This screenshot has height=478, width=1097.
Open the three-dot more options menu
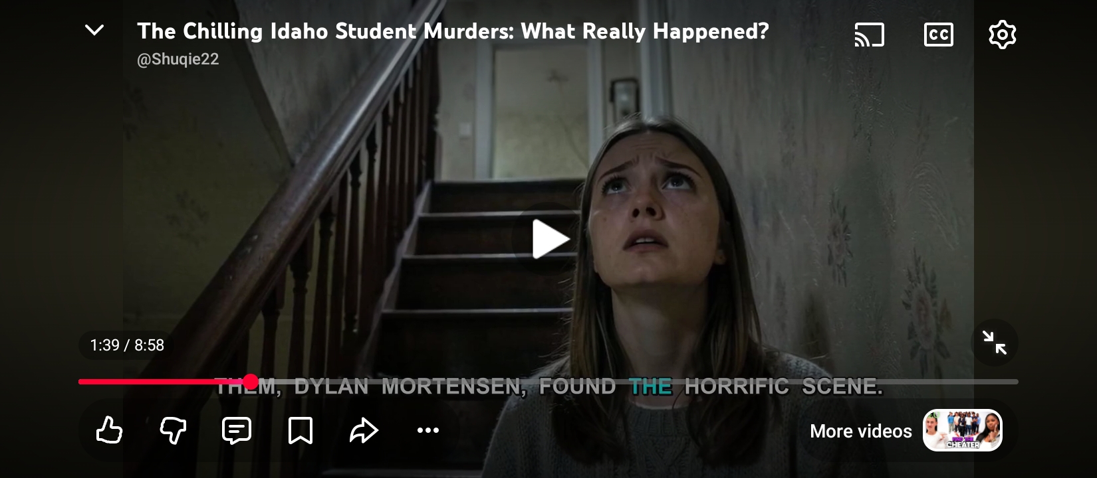pyautogui.click(x=427, y=430)
